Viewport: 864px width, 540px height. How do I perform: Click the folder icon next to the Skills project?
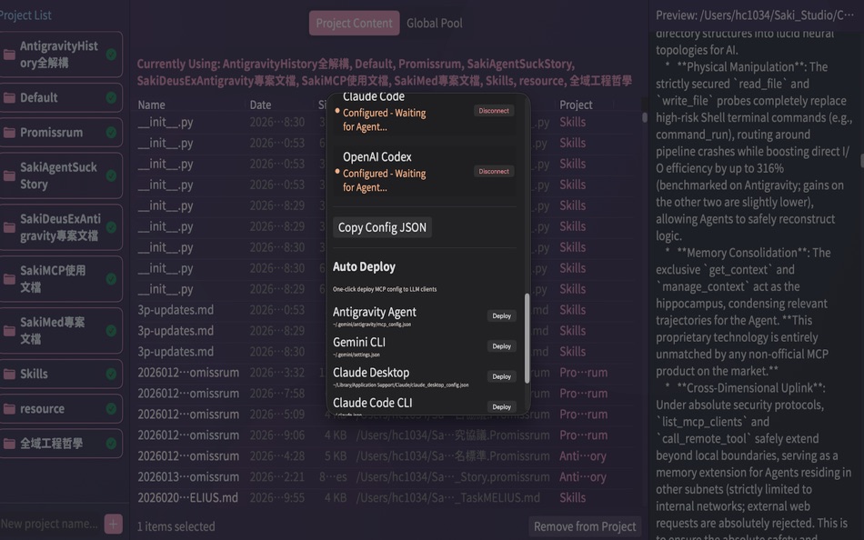[9, 374]
